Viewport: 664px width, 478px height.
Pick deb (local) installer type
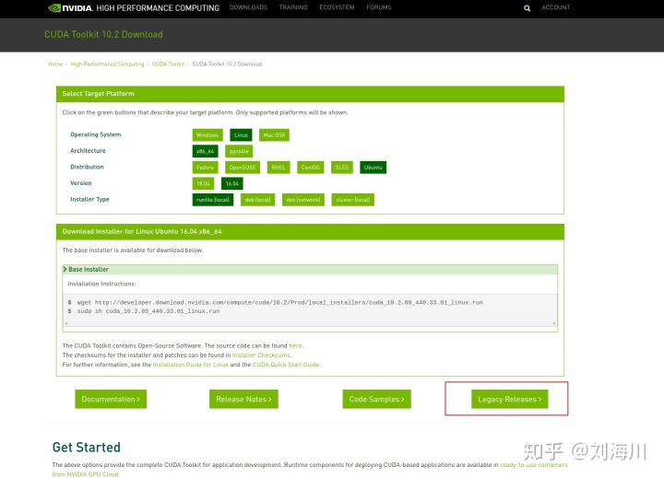[257, 200]
